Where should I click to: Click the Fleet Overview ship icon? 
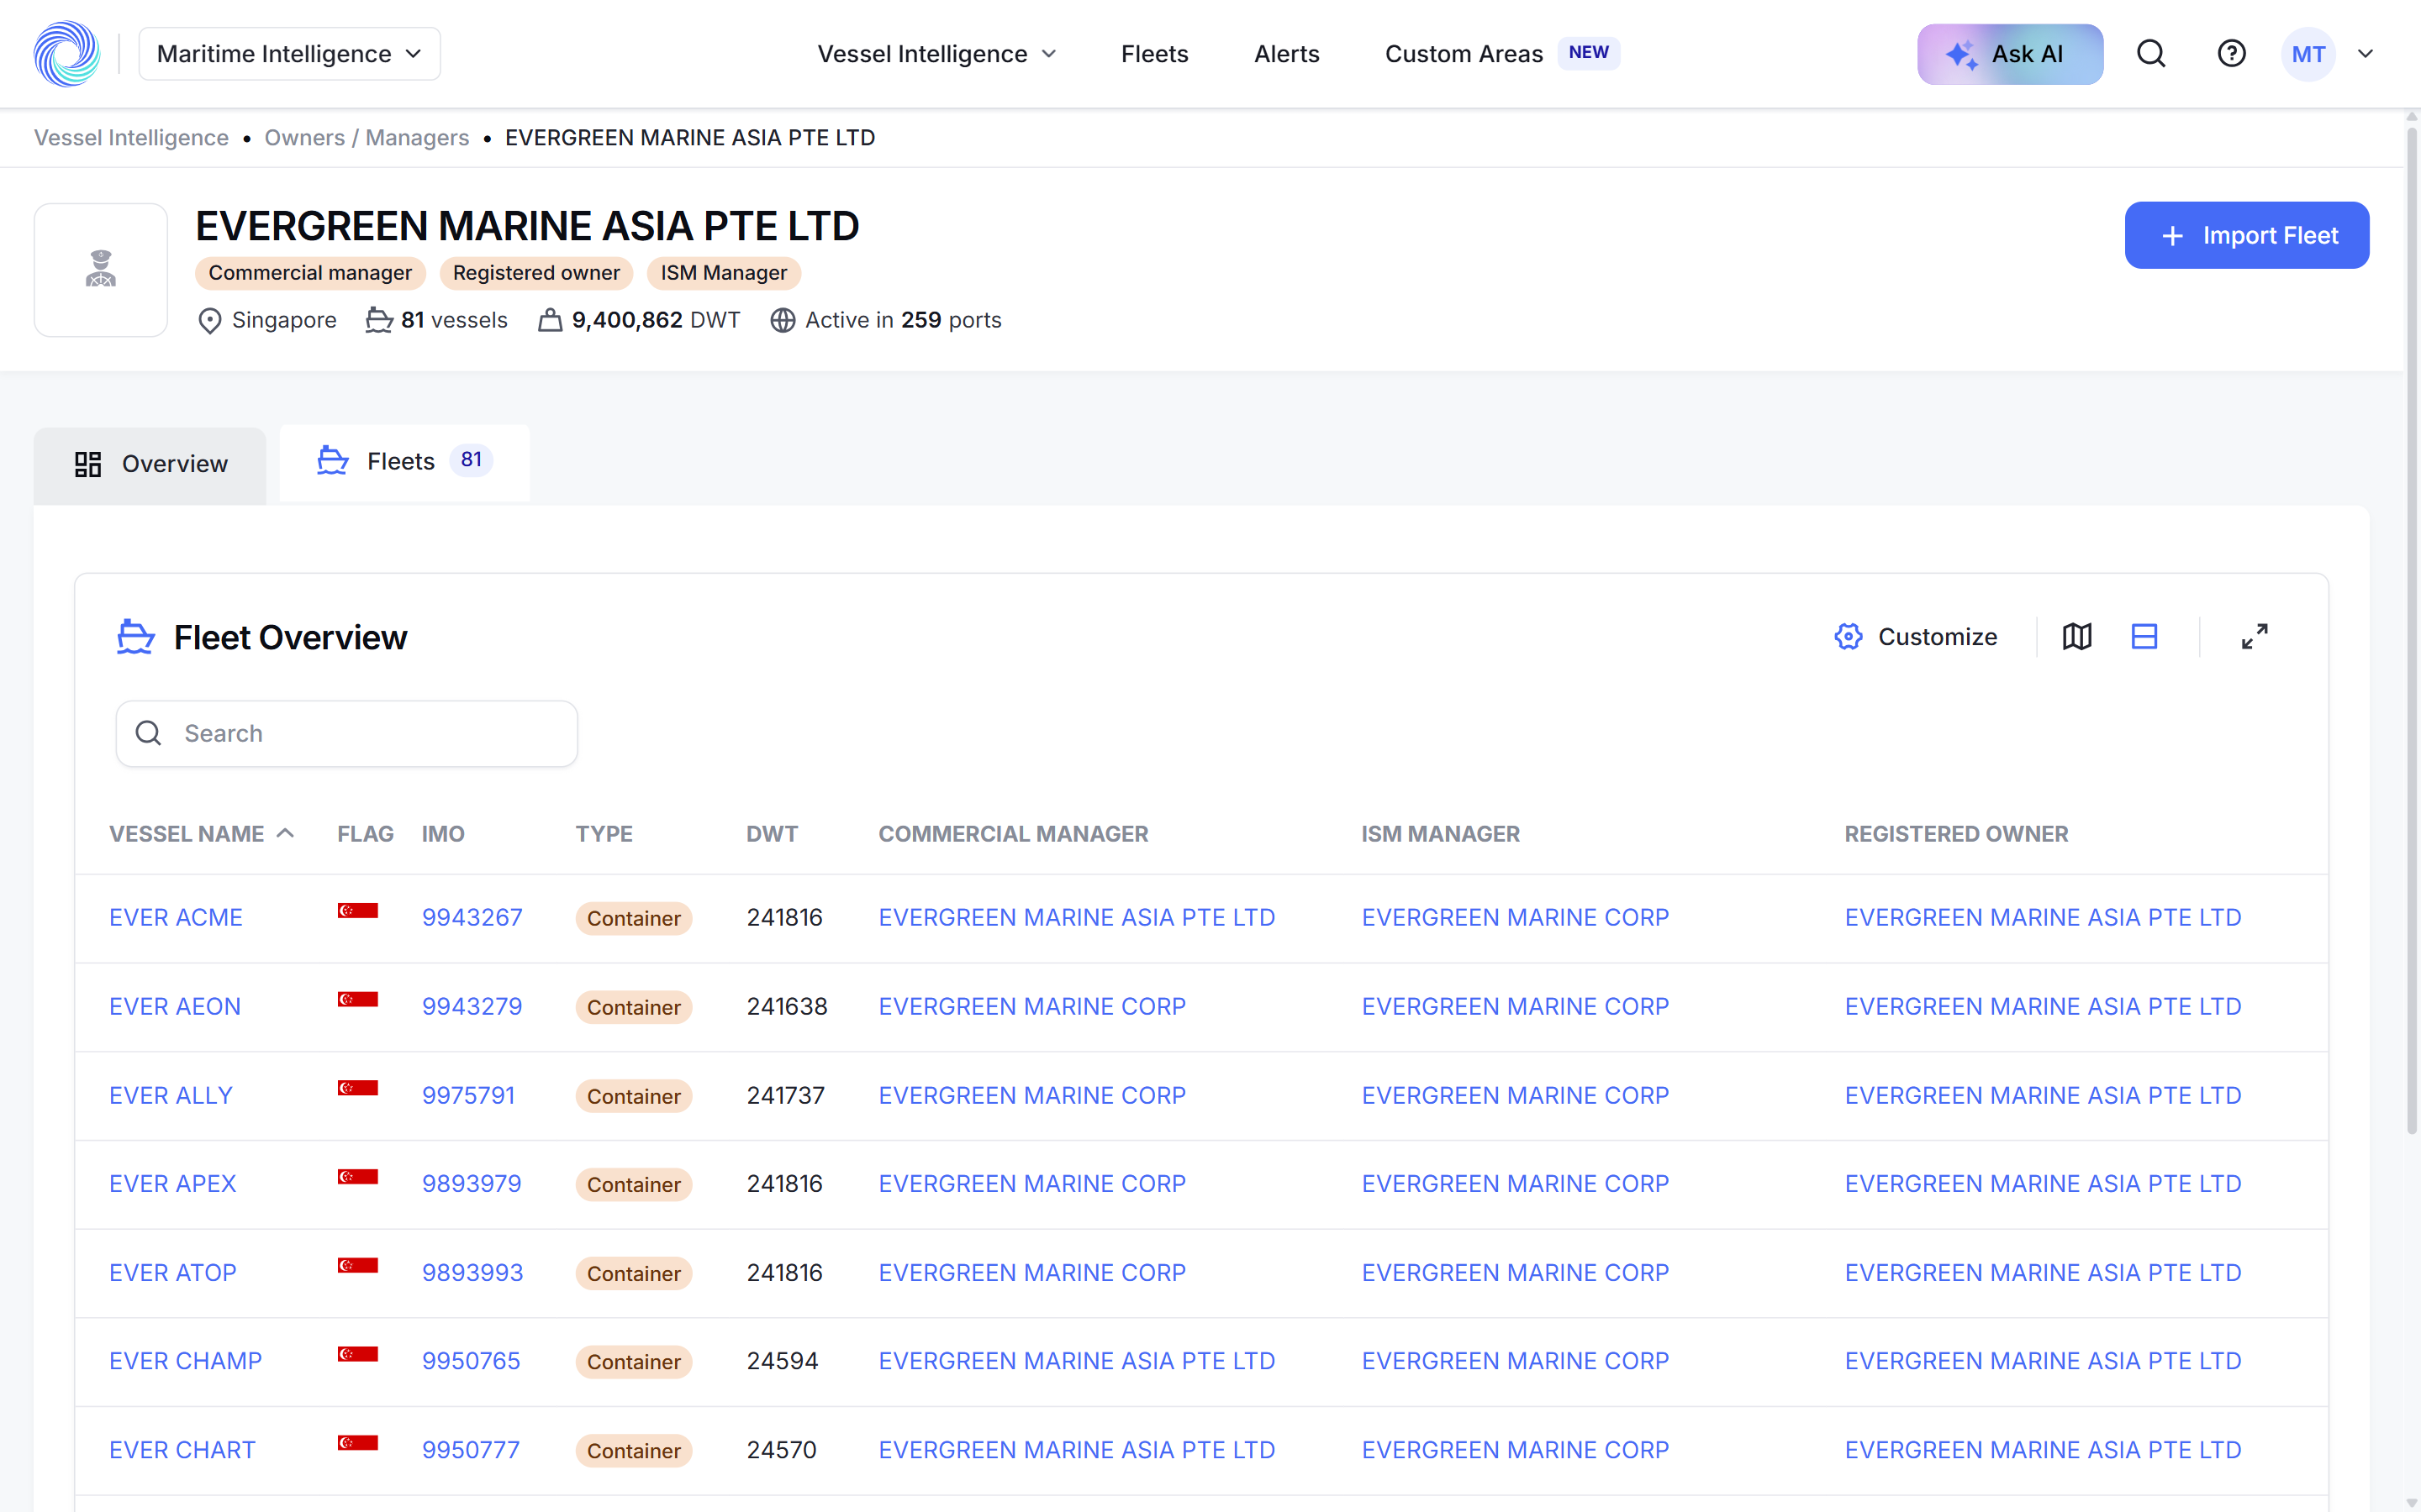[135, 637]
